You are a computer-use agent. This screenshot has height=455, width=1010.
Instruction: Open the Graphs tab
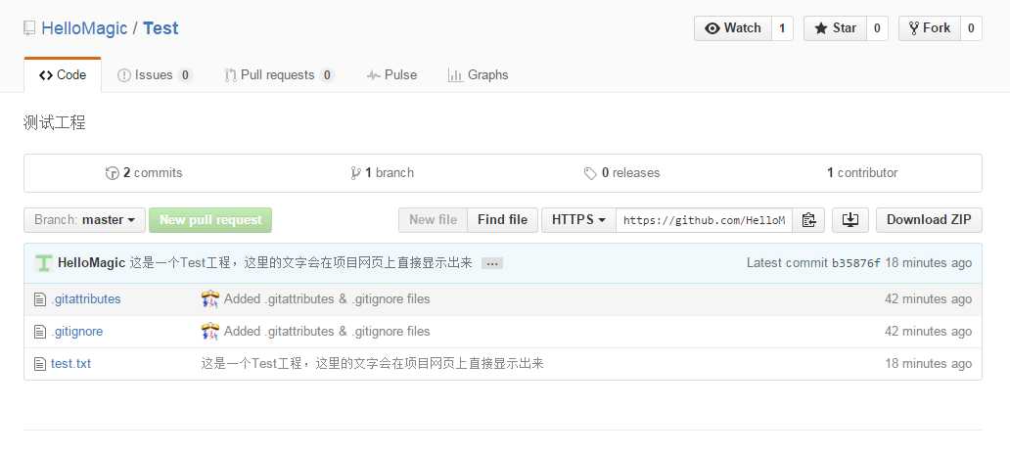478,75
